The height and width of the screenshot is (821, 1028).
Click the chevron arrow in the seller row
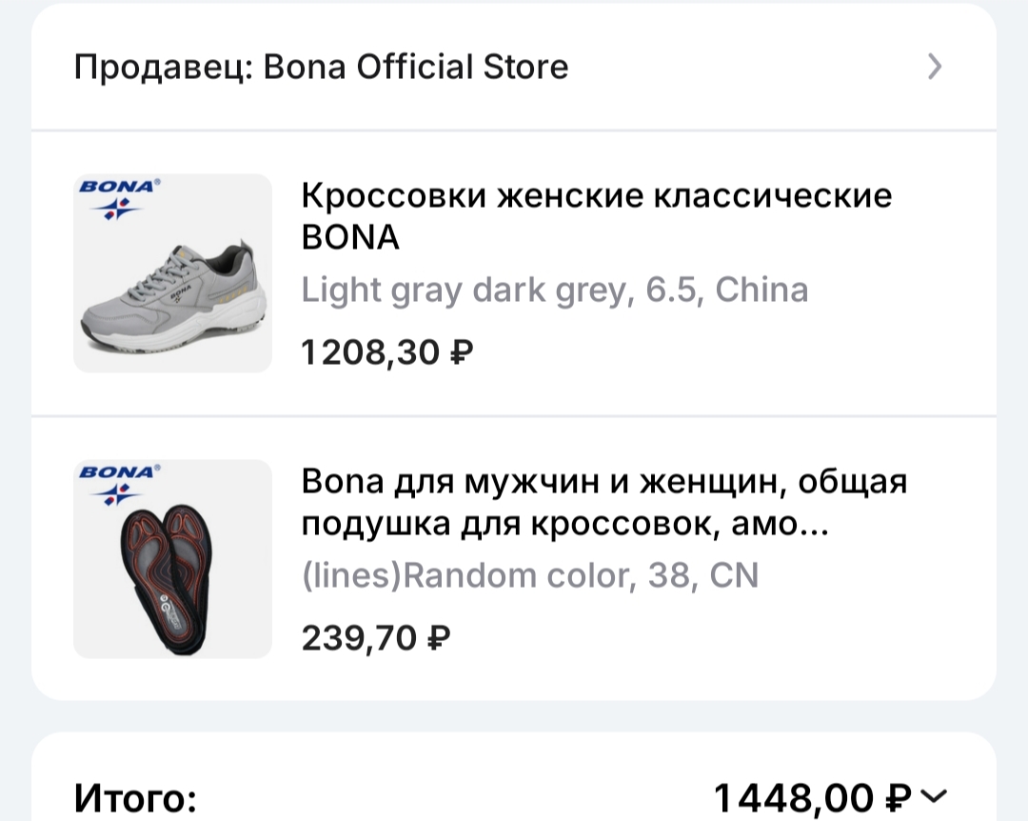(x=935, y=67)
